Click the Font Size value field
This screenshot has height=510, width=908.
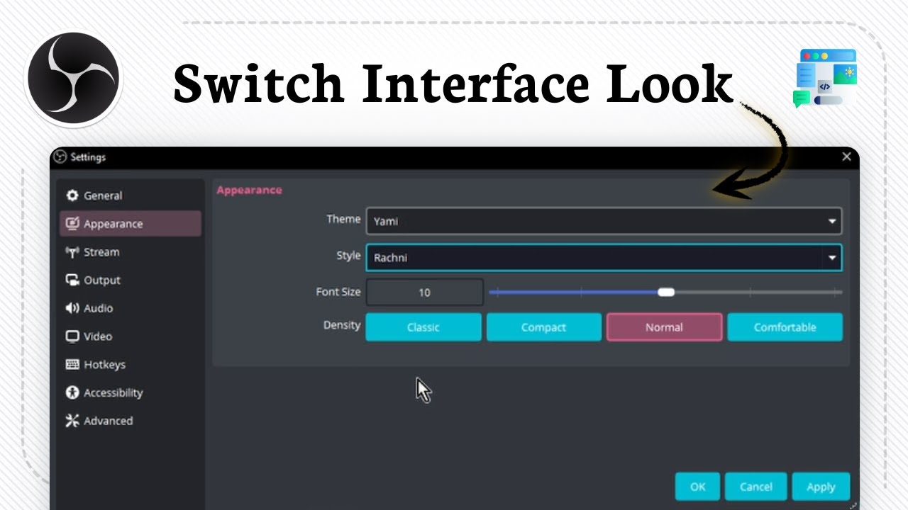point(424,292)
